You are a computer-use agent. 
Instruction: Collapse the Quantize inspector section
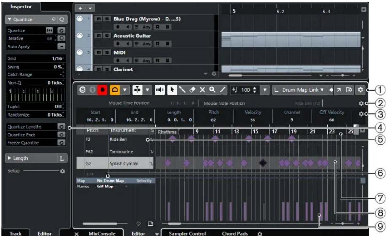pyautogui.click(x=9, y=19)
